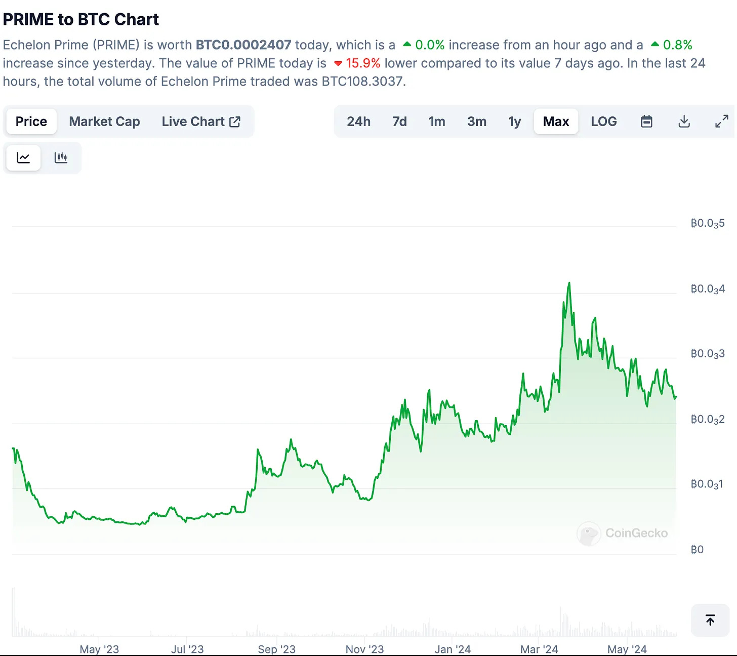Set chart range to 1y
The height and width of the screenshot is (656, 737).
click(x=515, y=121)
